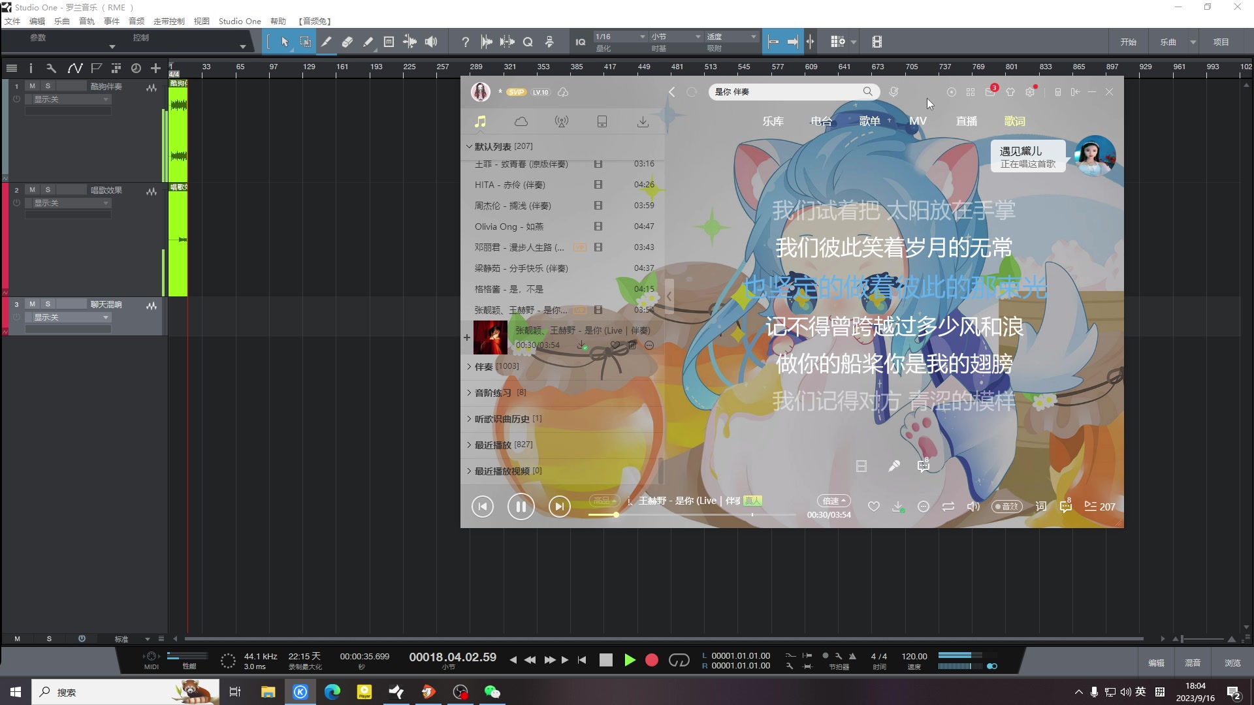Expand the 音阶练习 playlist
This screenshot has height=705, width=1254.
point(469,392)
